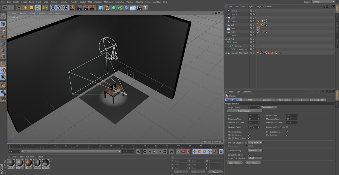Open the View Clipping Medium dropdown
Viewport: 339px width, 175px height.
(255, 150)
